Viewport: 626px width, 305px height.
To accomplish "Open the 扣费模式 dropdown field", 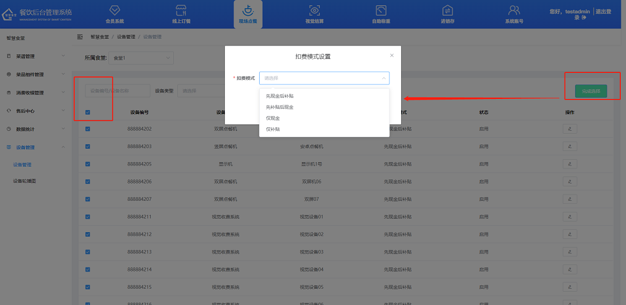I will tap(324, 78).
